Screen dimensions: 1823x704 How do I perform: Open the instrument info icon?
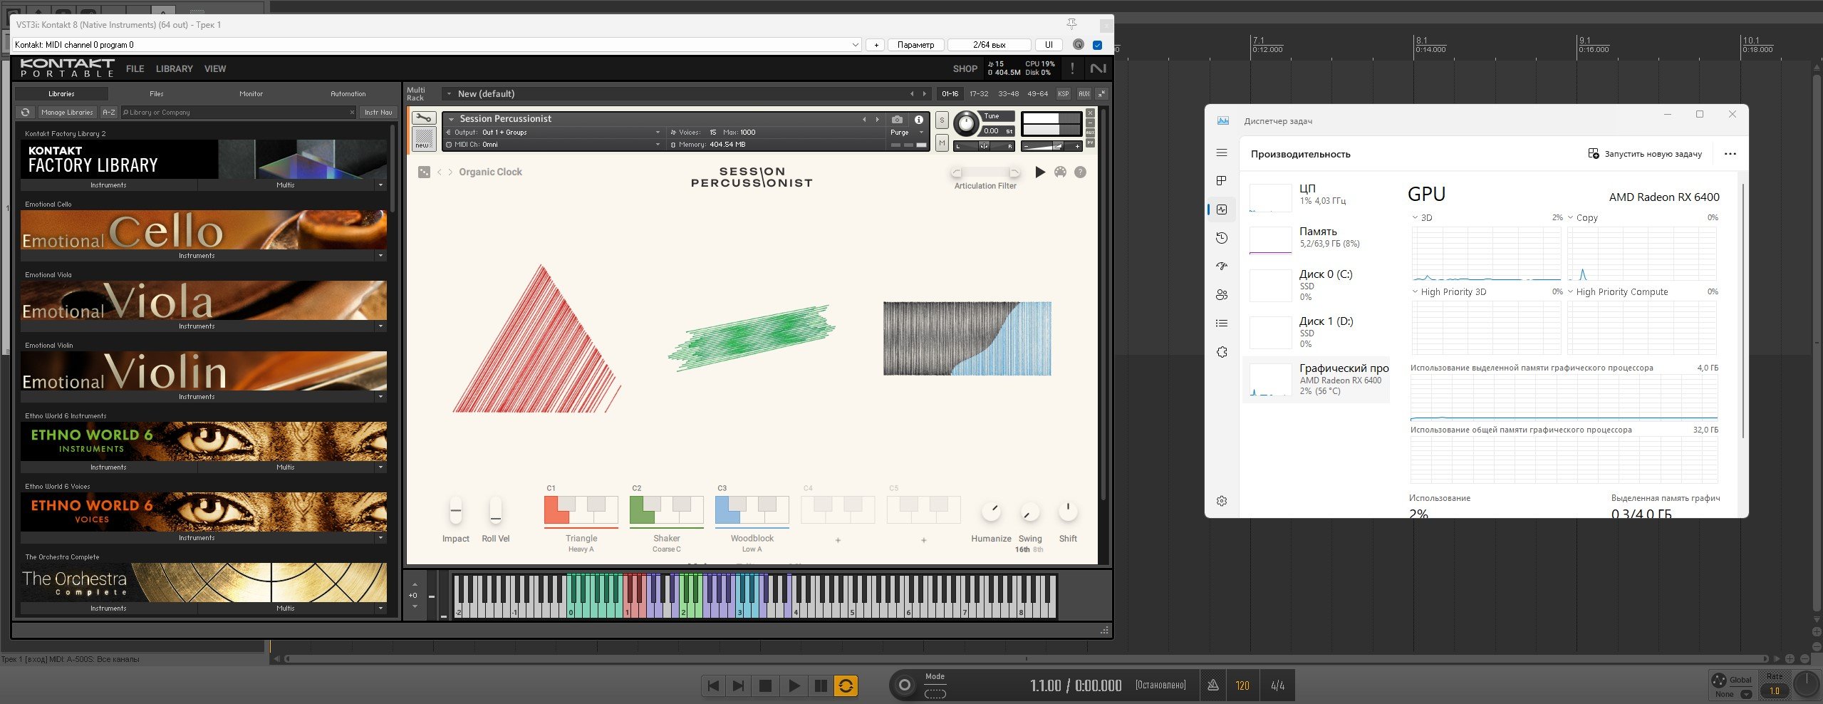919,119
